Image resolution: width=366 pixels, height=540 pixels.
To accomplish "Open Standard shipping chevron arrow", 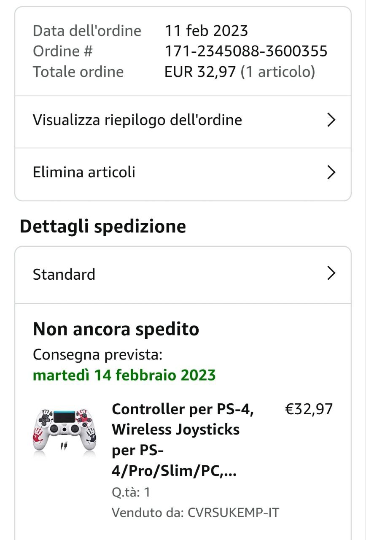I will tap(331, 274).
